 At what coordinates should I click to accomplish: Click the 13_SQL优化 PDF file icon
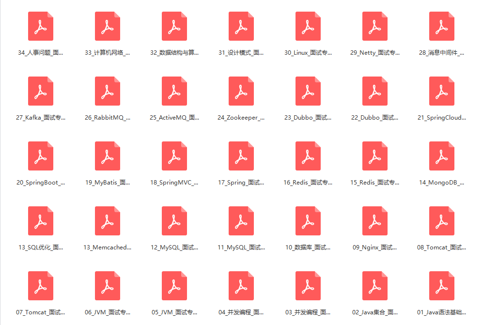point(41,221)
